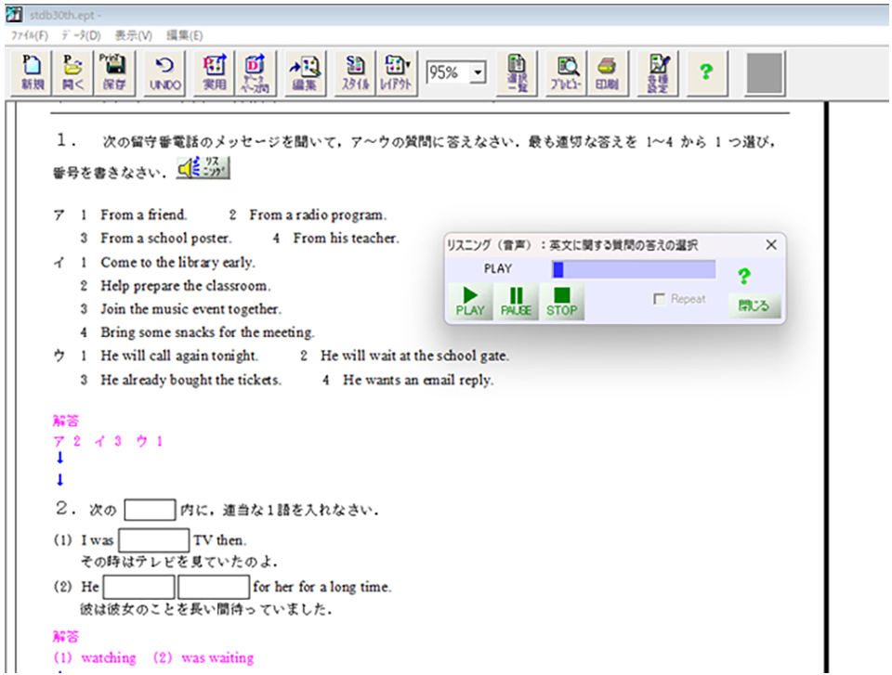Click the answer 'was waiting' in pink
Screen dimensions: 892x675
(217, 658)
